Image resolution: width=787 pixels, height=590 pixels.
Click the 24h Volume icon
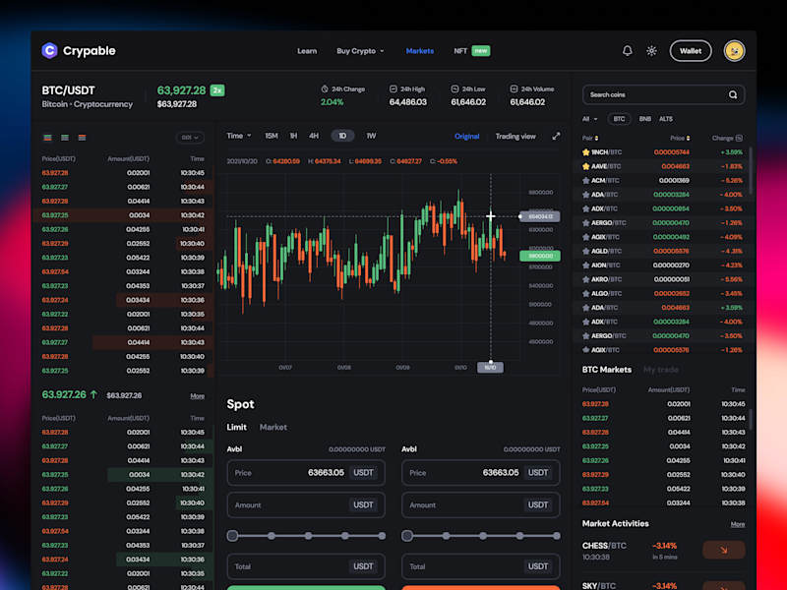click(514, 88)
